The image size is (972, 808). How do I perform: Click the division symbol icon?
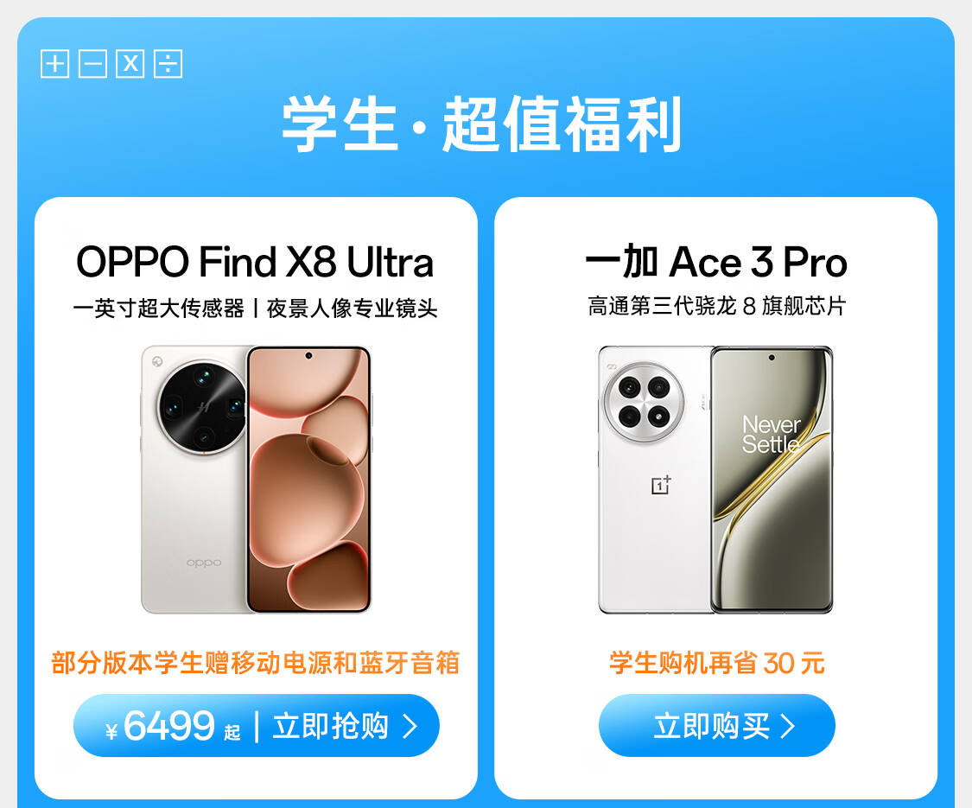168,64
